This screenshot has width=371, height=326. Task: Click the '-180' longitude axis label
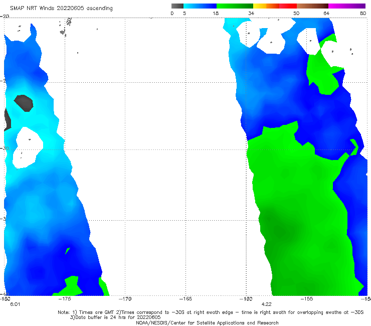(x=5, y=299)
